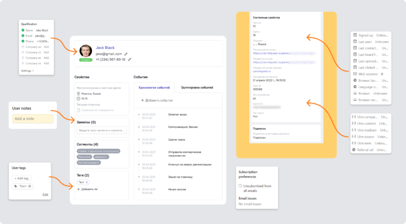This screenshot has height=224, width=406.
Task: Open the carrotquest.io domain link
Action: (262, 71)
